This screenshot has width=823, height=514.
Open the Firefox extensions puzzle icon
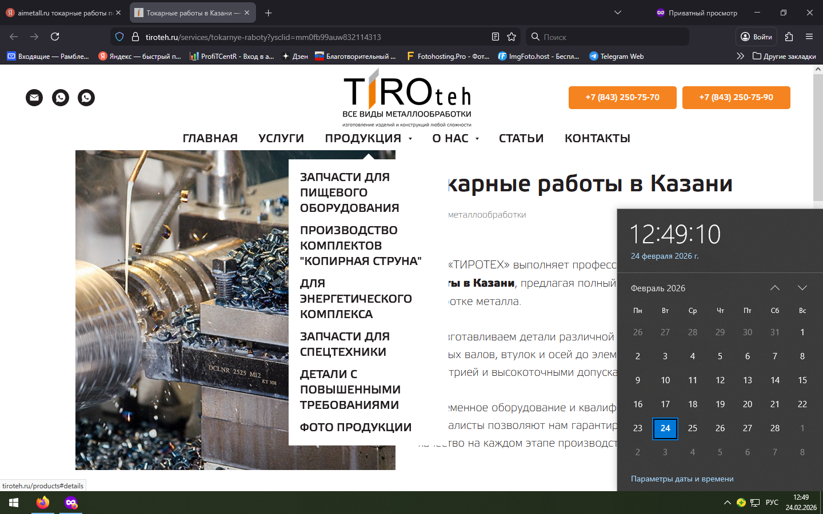[x=789, y=37]
